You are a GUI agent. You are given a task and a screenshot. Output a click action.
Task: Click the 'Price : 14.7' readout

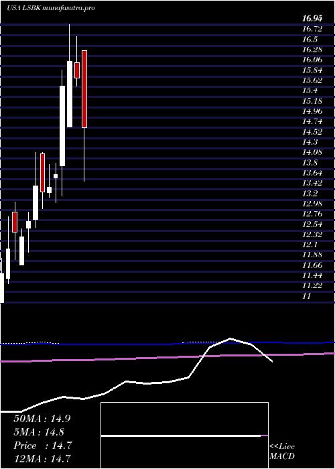tap(42, 446)
